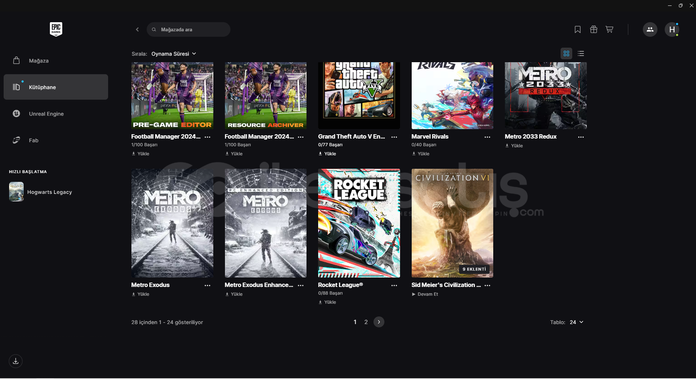Switch to grid view
Screen dimensions: 696x379
[566, 53]
